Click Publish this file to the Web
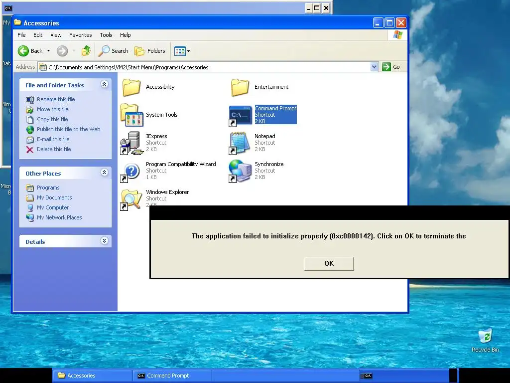 tap(68, 129)
